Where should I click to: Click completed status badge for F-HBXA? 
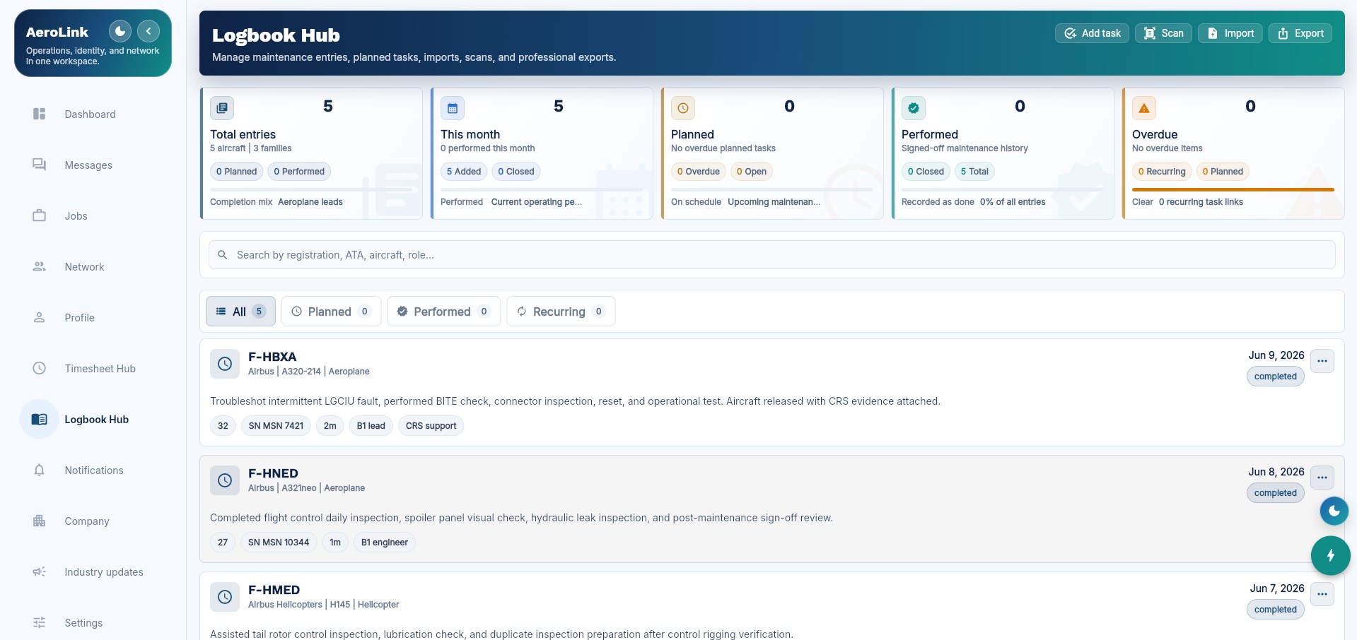pyautogui.click(x=1275, y=377)
